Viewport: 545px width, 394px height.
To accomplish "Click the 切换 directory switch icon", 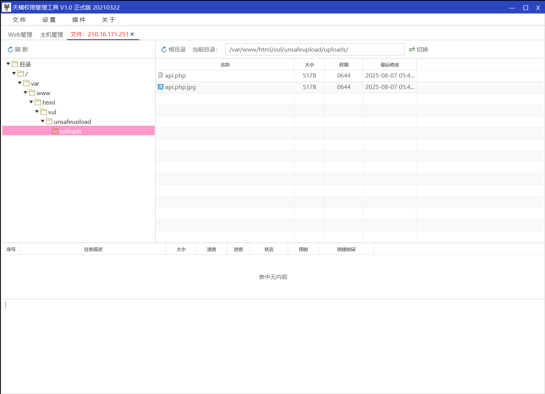I will [x=412, y=49].
